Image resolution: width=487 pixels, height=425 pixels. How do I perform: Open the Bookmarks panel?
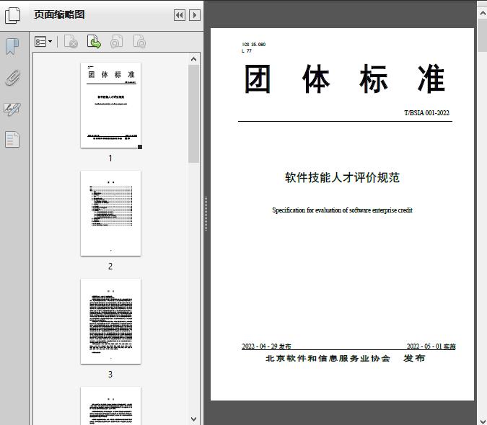coord(12,47)
